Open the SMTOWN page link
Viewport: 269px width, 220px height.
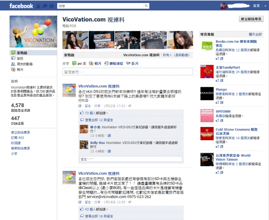[x=223, y=111]
